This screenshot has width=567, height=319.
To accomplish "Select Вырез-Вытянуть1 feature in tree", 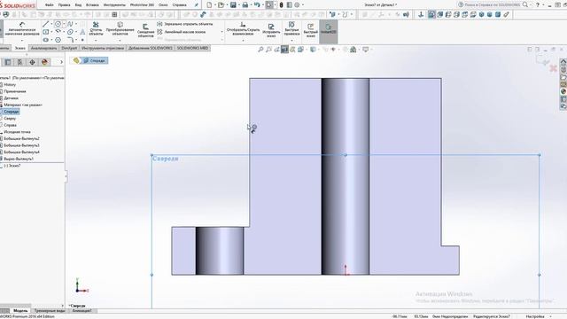I will click(19, 159).
